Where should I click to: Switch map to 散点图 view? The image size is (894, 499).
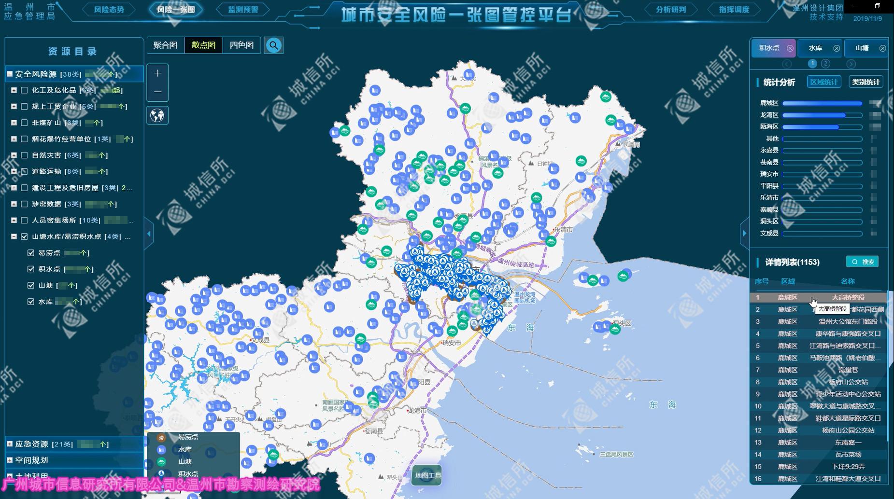203,45
